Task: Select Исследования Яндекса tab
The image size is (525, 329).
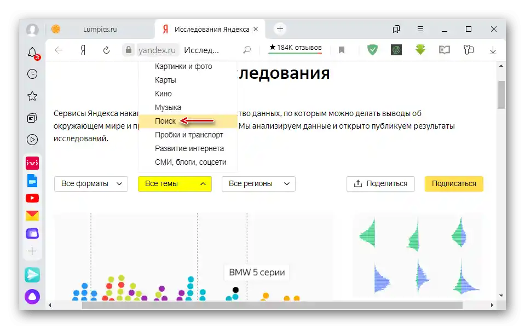Action: [x=212, y=29]
